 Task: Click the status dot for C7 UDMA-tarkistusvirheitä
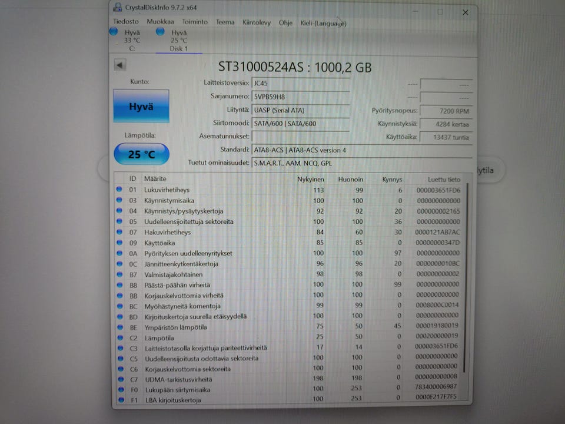tap(121, 379)
